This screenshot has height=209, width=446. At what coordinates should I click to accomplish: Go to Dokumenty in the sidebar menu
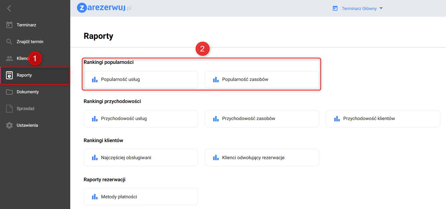28,92
